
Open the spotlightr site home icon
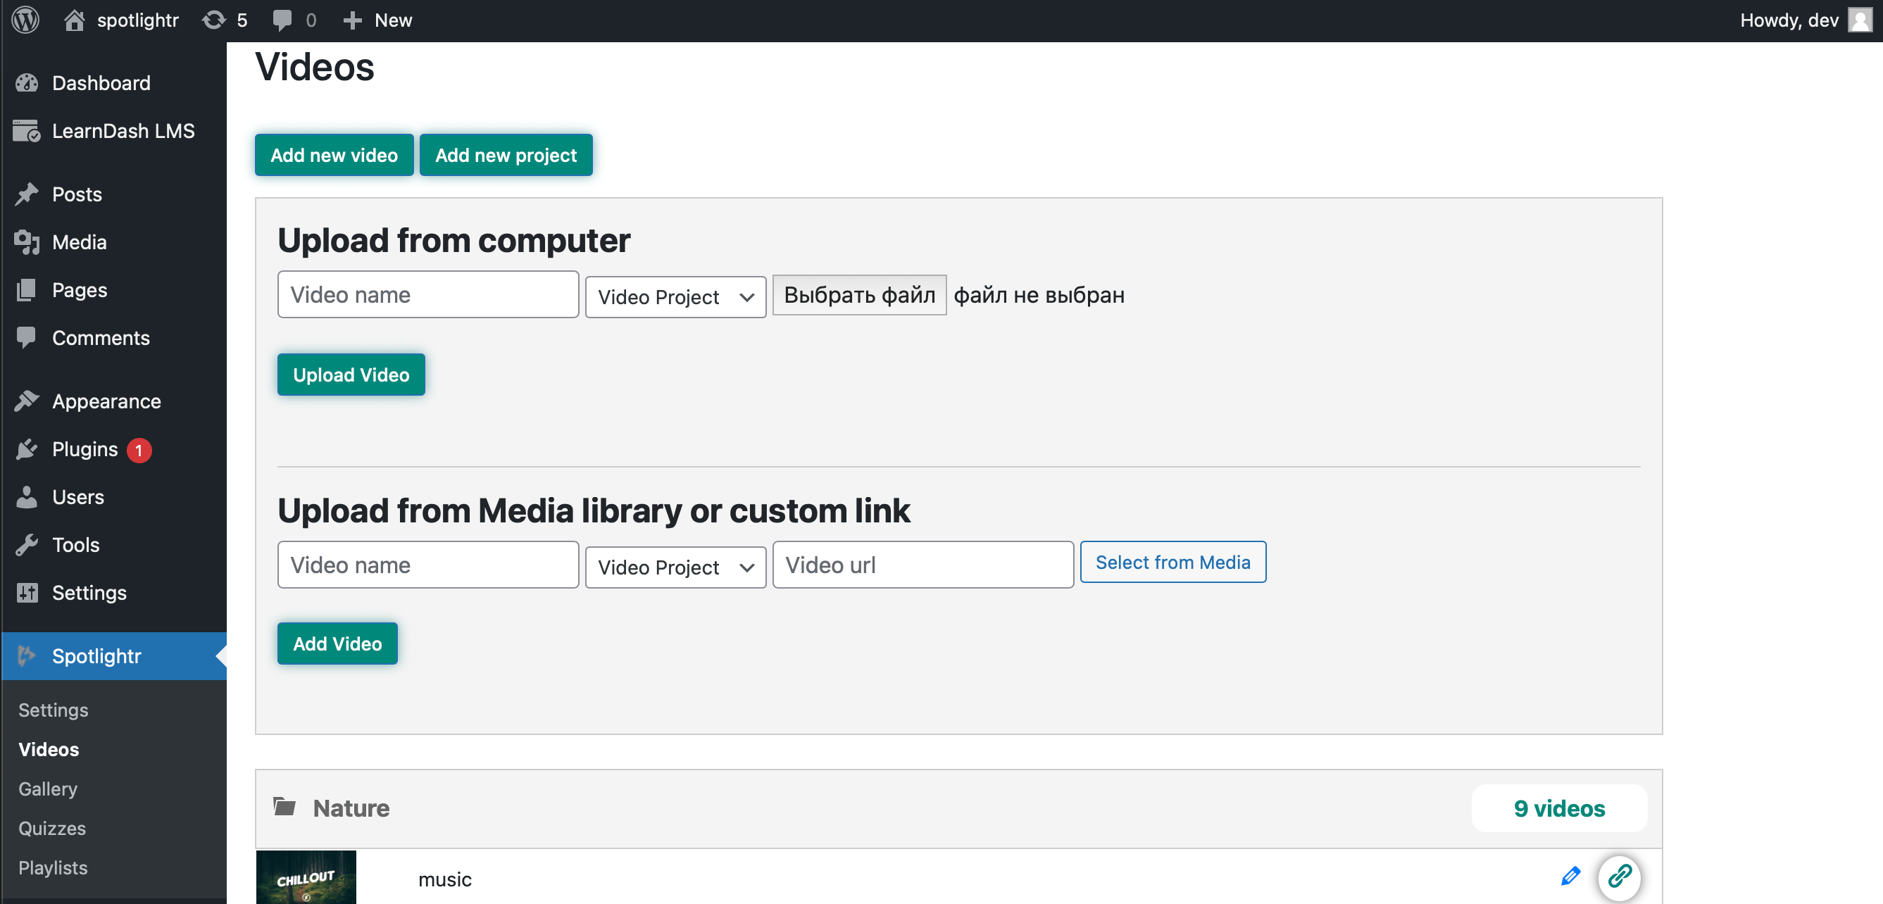[x=74, y=20]
